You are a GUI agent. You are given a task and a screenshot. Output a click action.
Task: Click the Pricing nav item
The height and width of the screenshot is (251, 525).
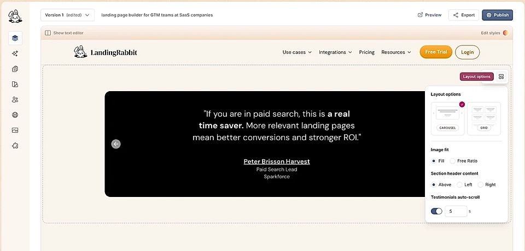pyautogui.click(x=366, y=52)
